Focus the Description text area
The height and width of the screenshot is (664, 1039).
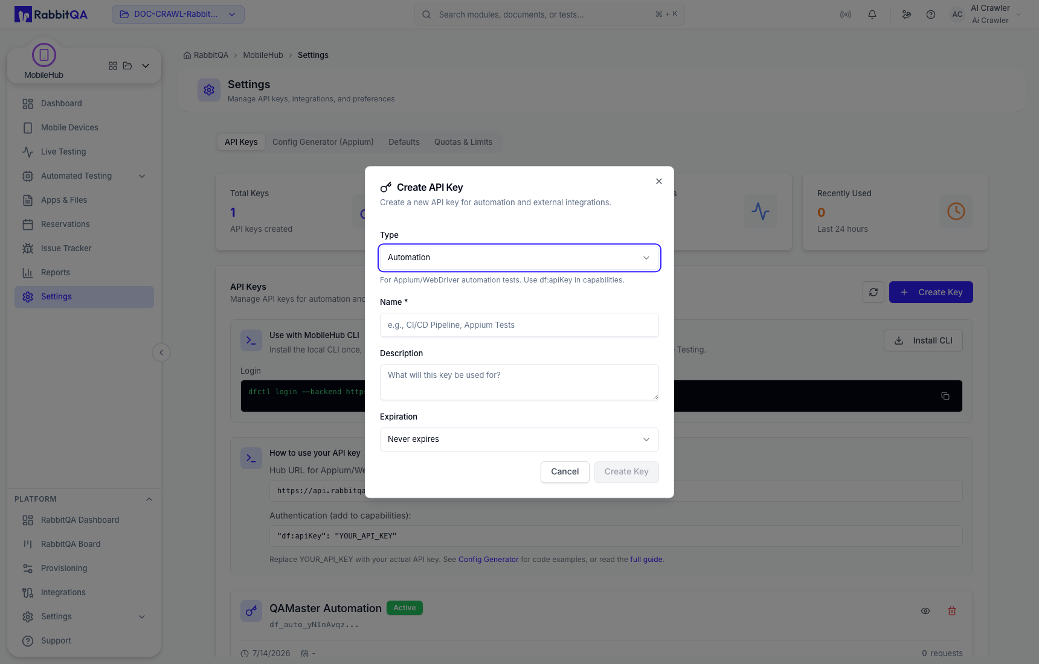click(x=519, y=382)
